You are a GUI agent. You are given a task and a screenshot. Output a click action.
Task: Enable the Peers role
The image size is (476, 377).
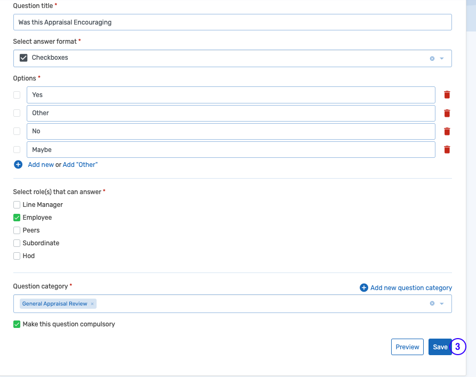coord(17,230)
